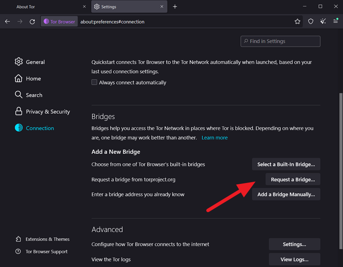Image resolution: width=343 pixels, height=267 pixels.
Task: Select the Home sidebar icon
Action: 18,78
